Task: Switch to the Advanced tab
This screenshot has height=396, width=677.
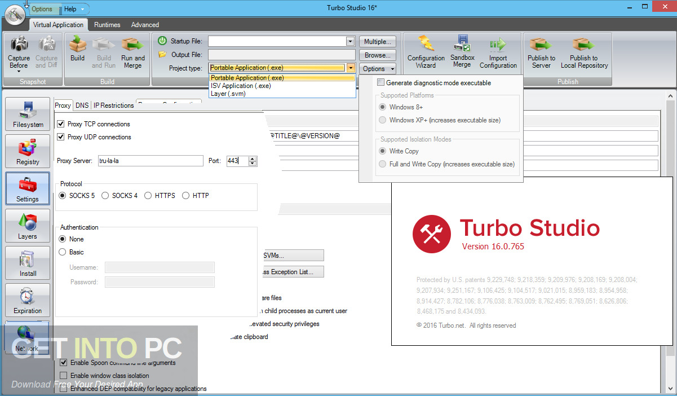Action: point(145,25)
